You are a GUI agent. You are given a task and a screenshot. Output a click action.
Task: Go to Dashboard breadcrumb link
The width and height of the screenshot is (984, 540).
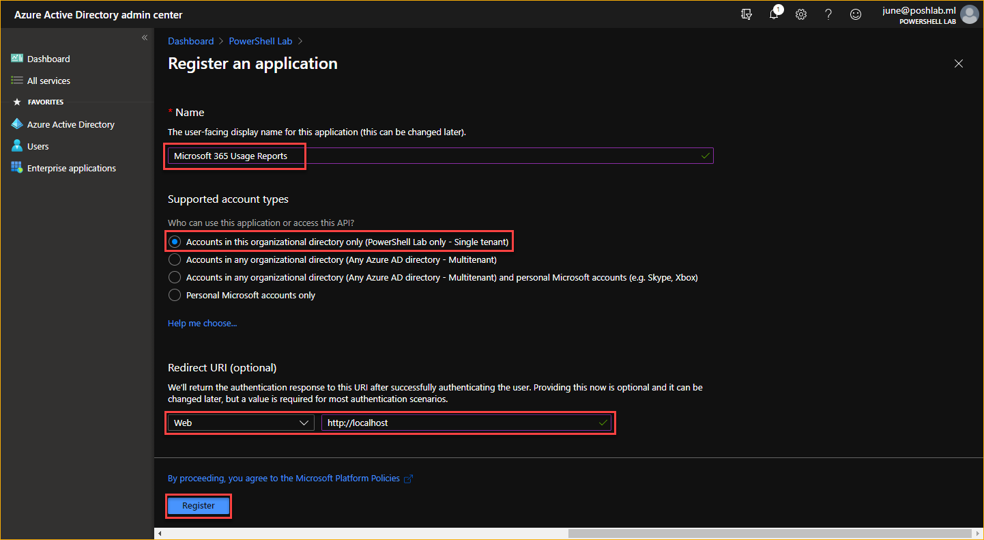[191, 41]
